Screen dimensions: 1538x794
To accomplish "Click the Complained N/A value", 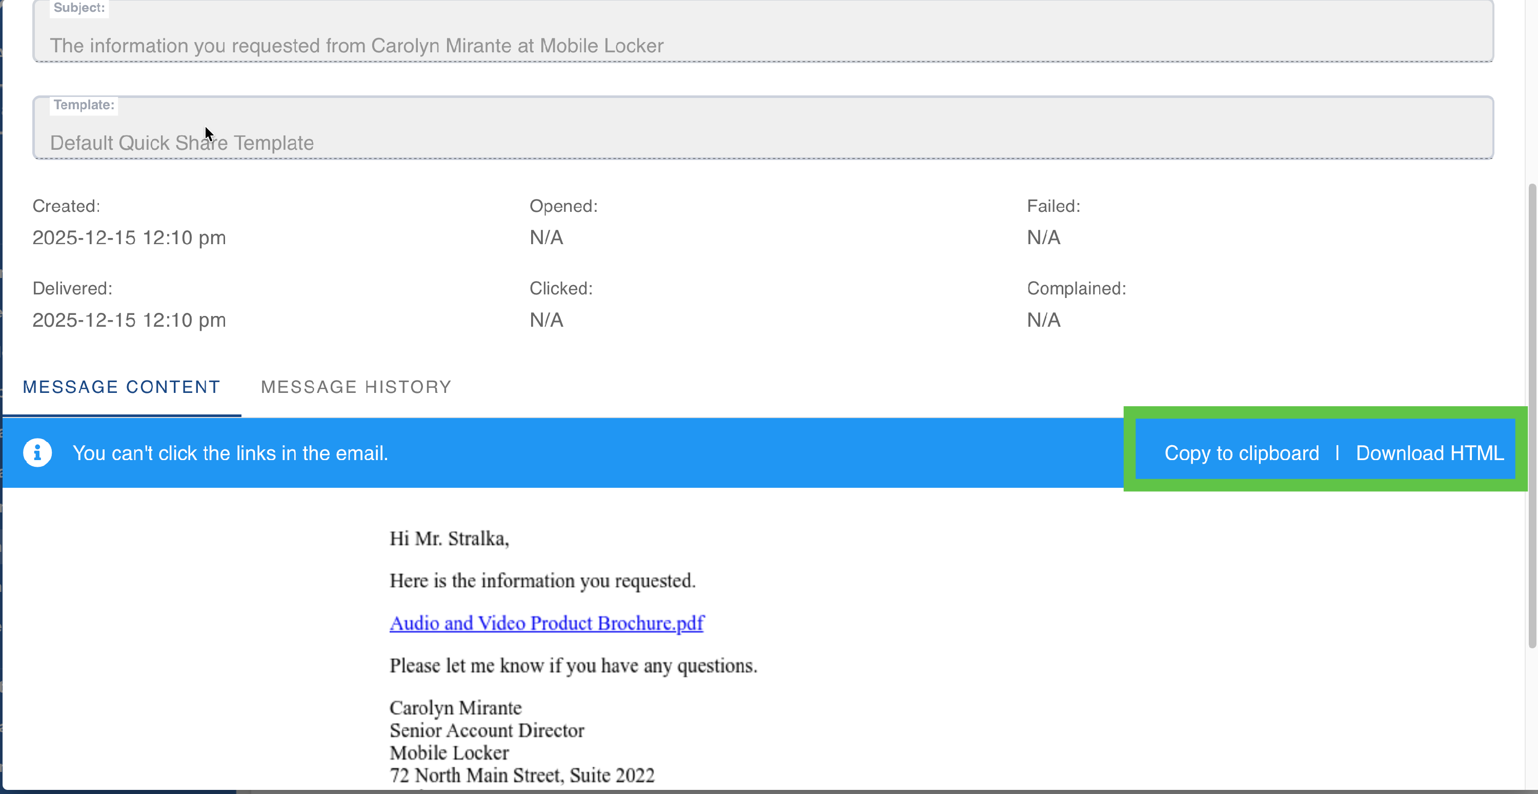I will click(1043, 320).
